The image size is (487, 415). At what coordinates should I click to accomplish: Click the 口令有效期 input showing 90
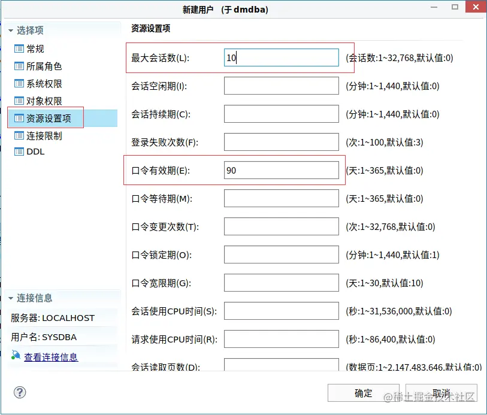281,170
